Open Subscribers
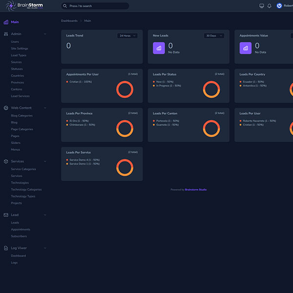 point(19,236)
